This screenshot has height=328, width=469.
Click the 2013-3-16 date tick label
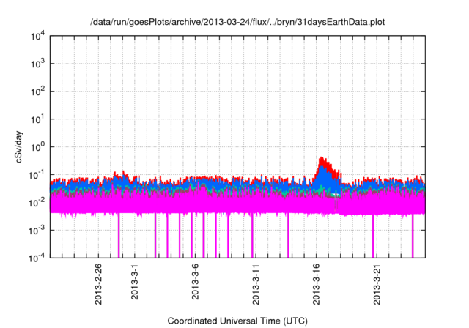coord(316,284)
